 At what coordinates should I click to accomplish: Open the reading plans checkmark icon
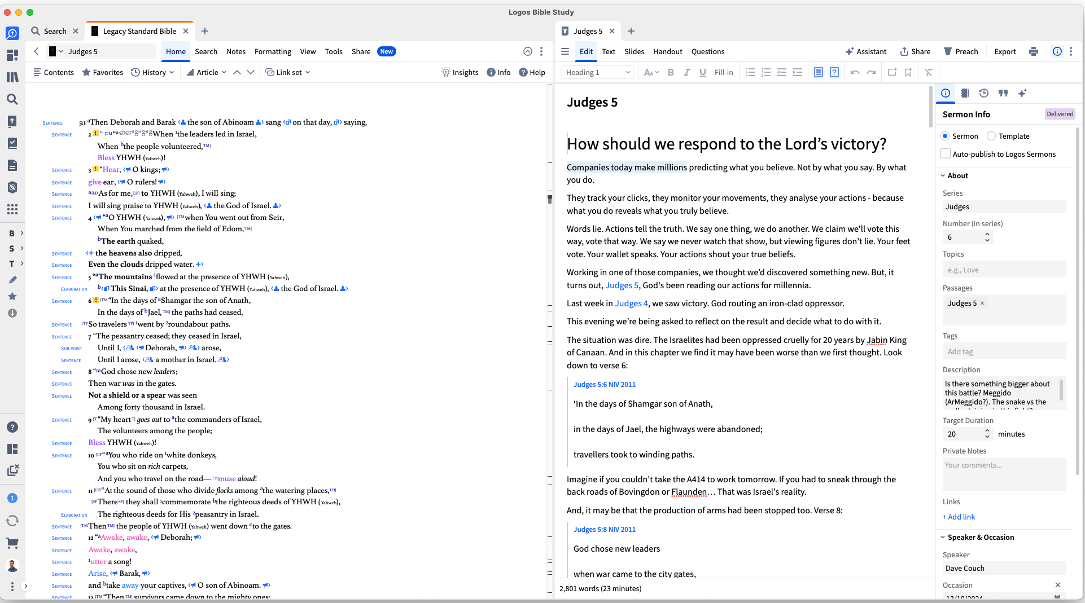(12, 143)
